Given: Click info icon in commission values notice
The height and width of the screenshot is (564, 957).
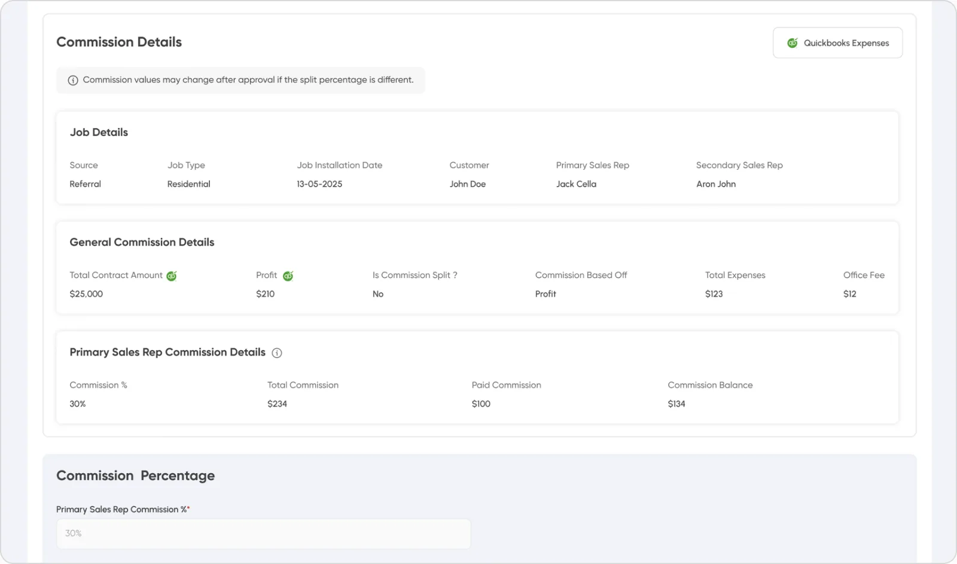Looking at the screenshot, I should 73,80.
